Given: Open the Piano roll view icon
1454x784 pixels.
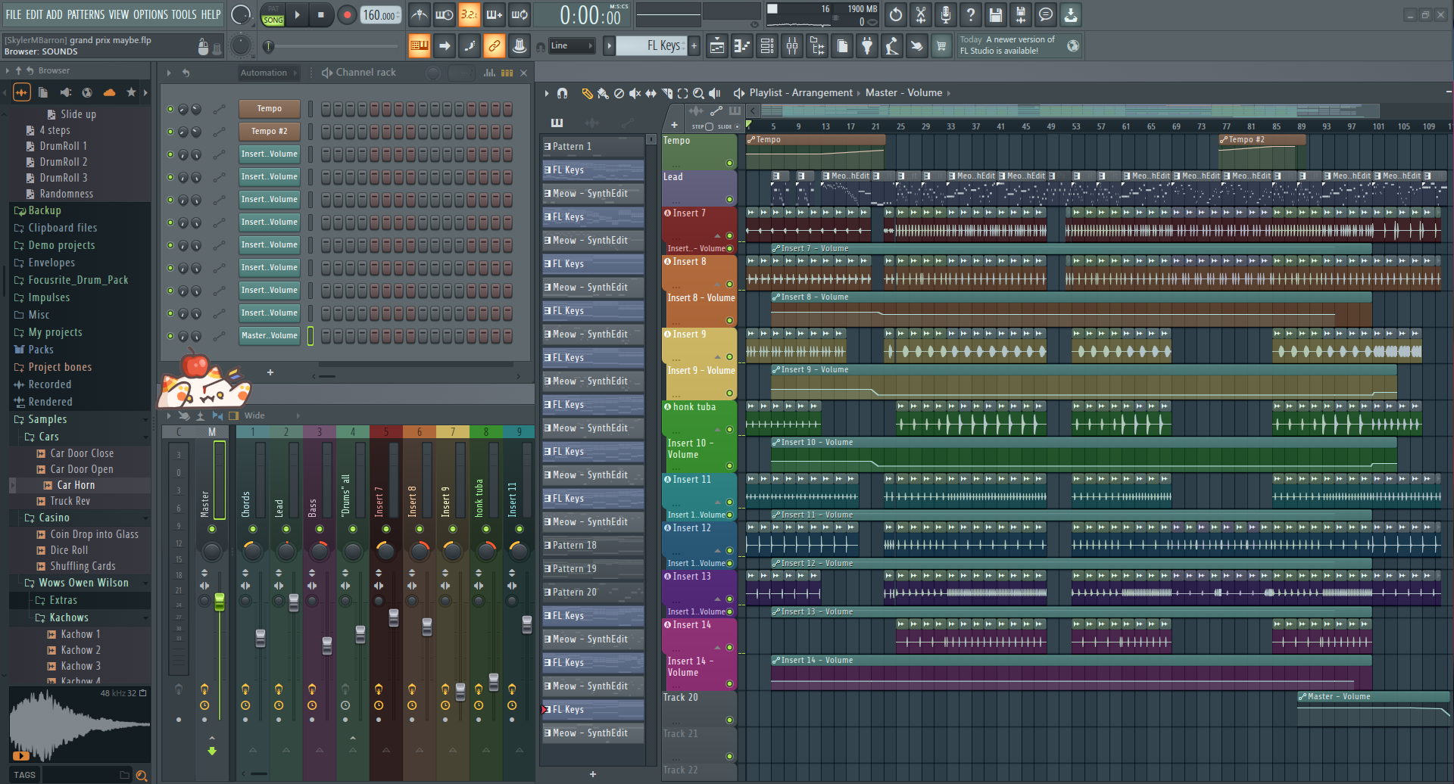Looking at the screenshot, I should [x=742, y=46].
